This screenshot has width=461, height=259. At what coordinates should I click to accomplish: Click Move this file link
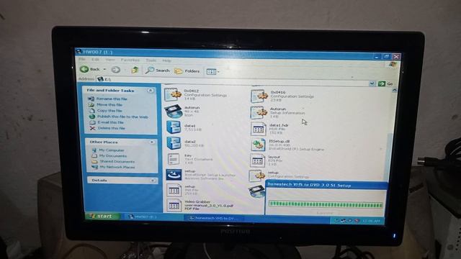109,105
